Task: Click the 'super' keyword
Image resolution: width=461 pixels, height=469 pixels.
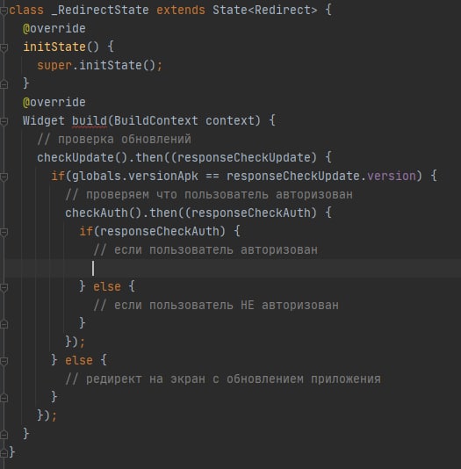Action: 54,65
